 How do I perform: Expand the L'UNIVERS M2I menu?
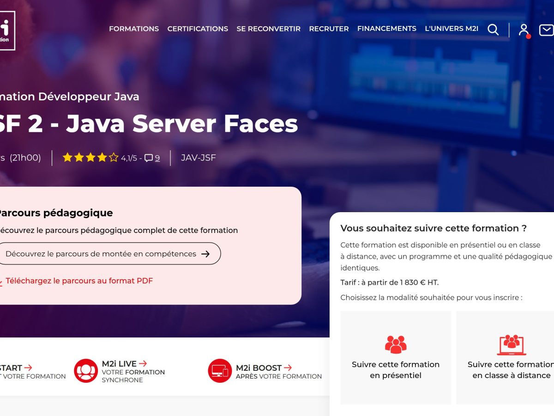(451, 29)
